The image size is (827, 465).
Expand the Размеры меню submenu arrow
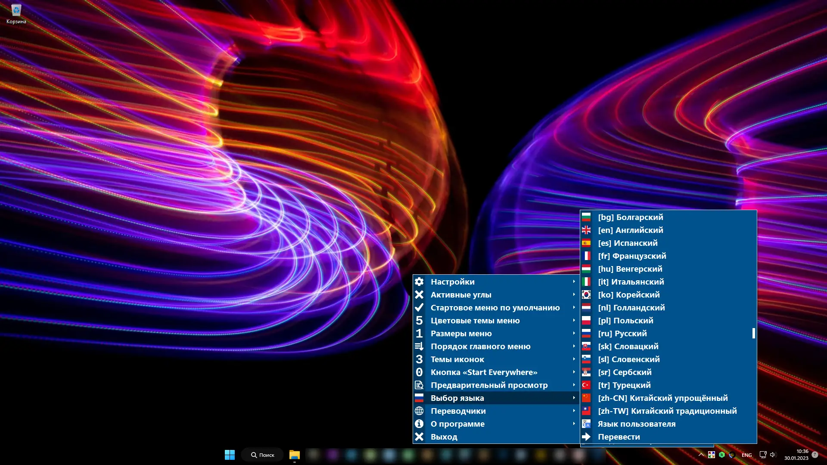coord(574,333)
